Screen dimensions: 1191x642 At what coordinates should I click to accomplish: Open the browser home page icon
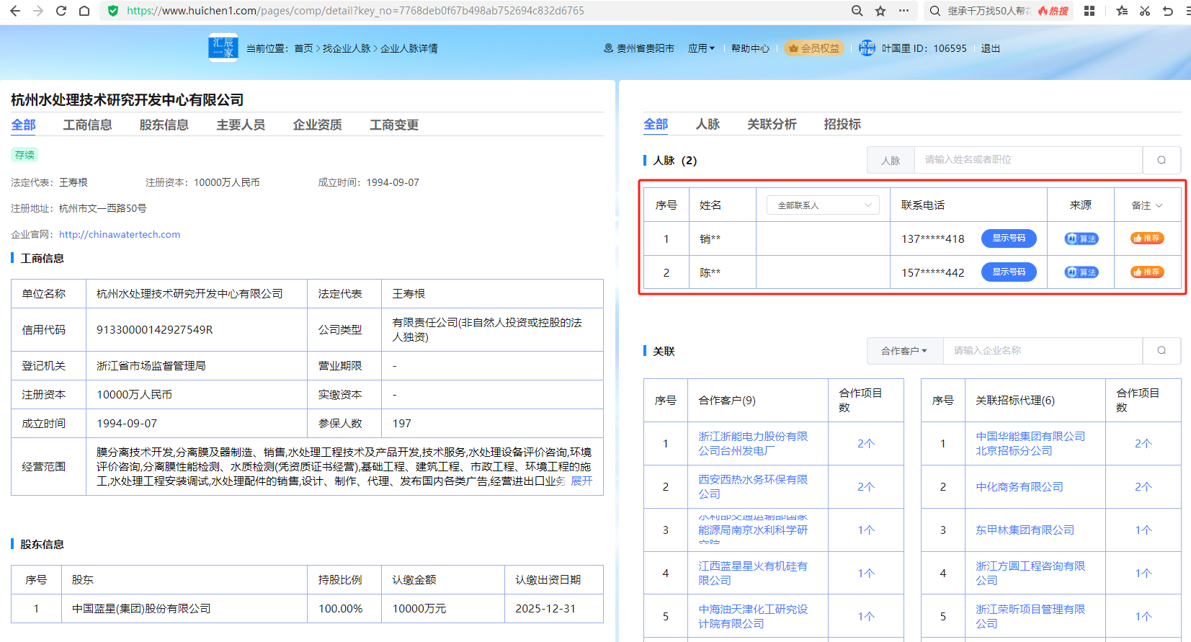point(84,11)
